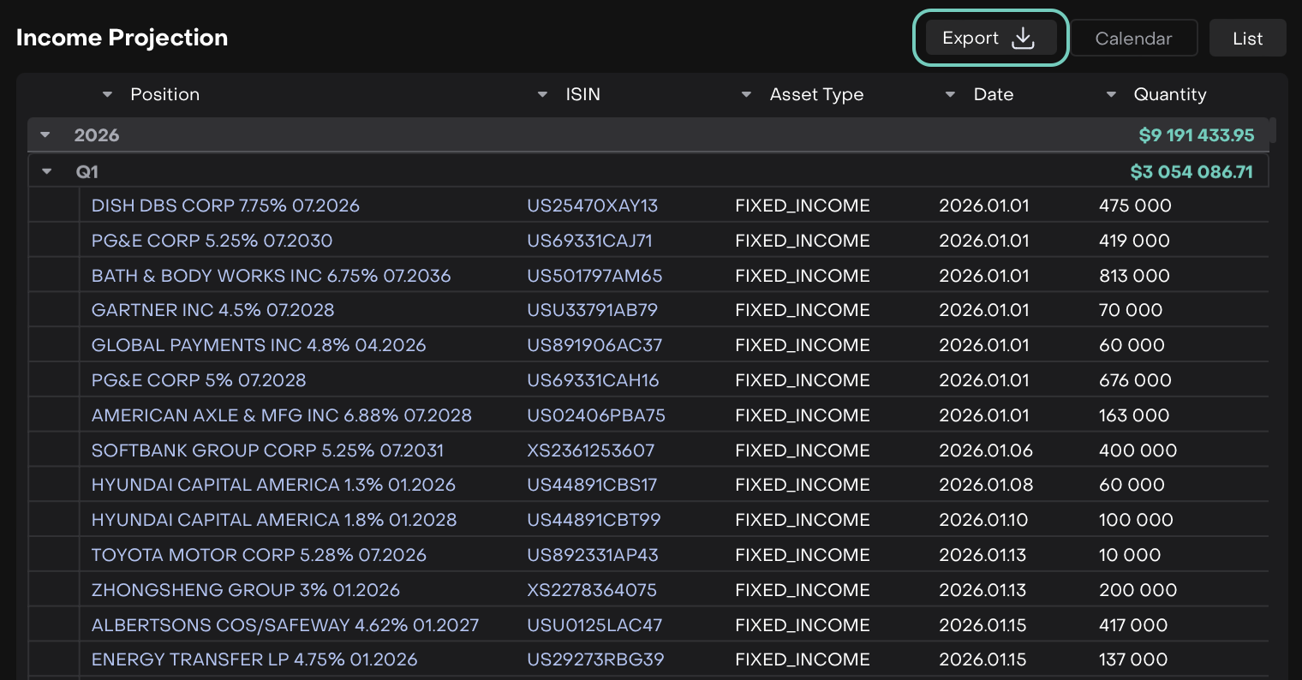Click the Export download icon
Screen dimensions: 1302x680
[1023, 39]
